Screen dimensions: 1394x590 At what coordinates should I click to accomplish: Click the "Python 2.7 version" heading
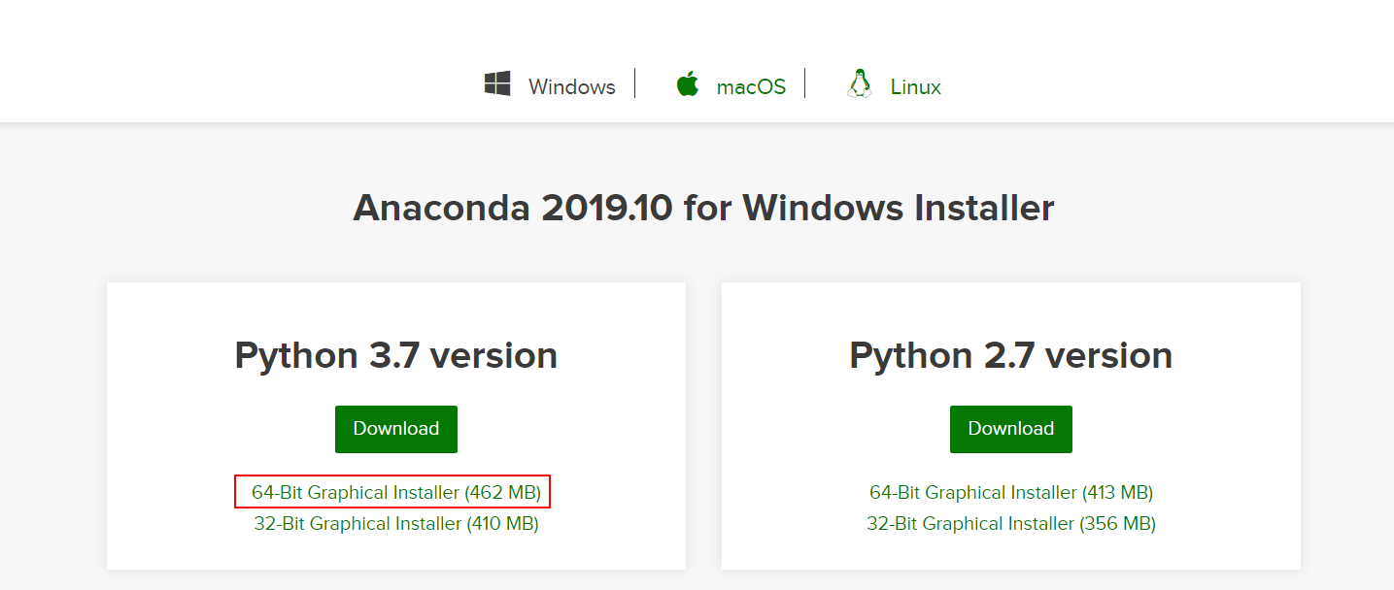coord(1010,355)
